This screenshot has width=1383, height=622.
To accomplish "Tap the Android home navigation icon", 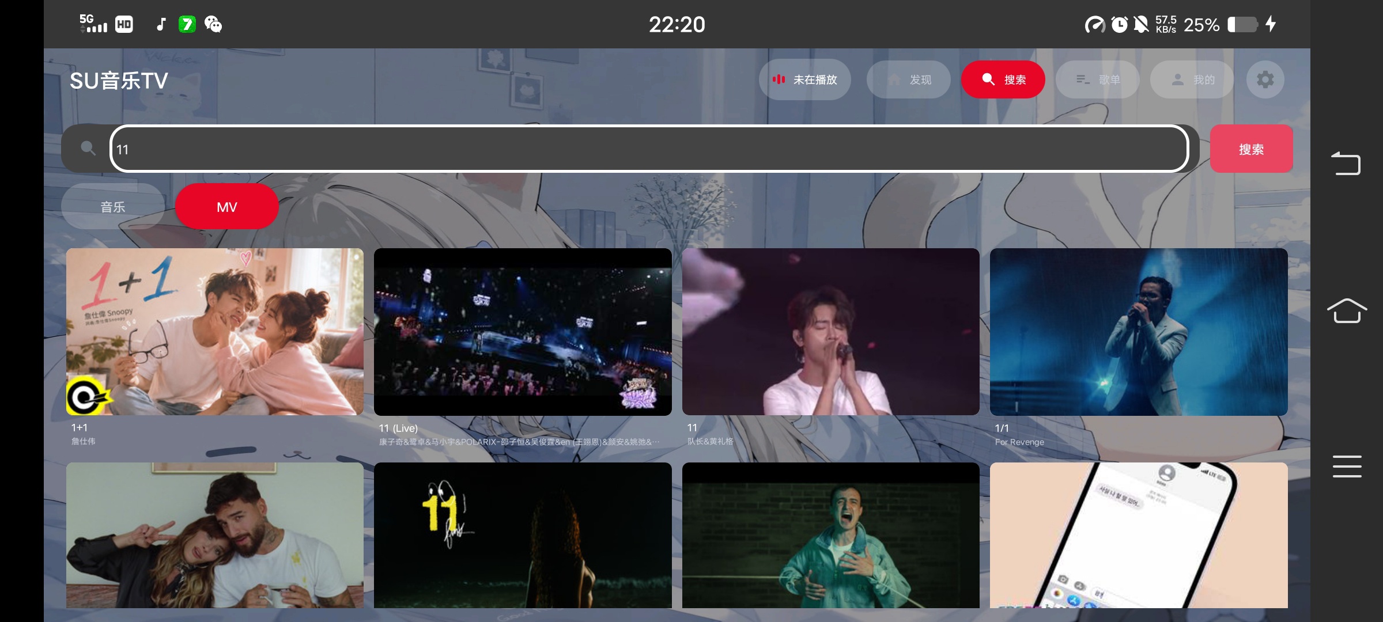I will click(x=1347, y=311).
